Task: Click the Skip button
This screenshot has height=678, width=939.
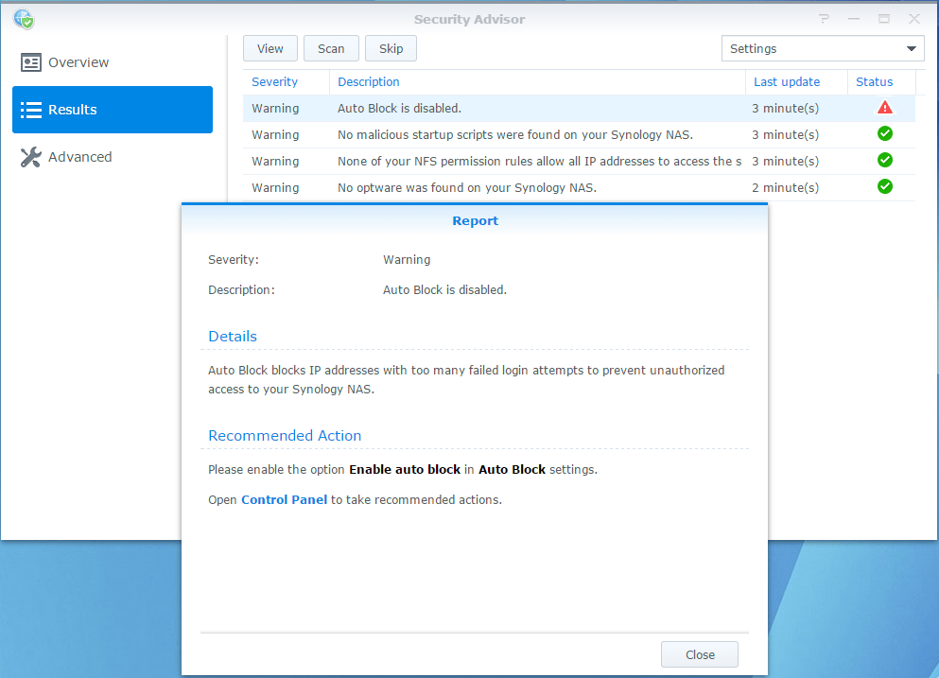Action: coord(391,48)
